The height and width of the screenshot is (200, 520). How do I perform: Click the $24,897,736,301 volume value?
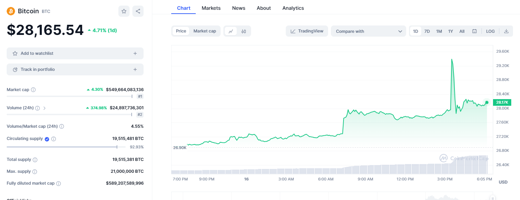[x=127, y=108]
